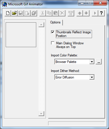Image resolution: width=109 pixels, height=129 pixels.
Task: Click the New blank document icon
Action: tap(8, 13)
